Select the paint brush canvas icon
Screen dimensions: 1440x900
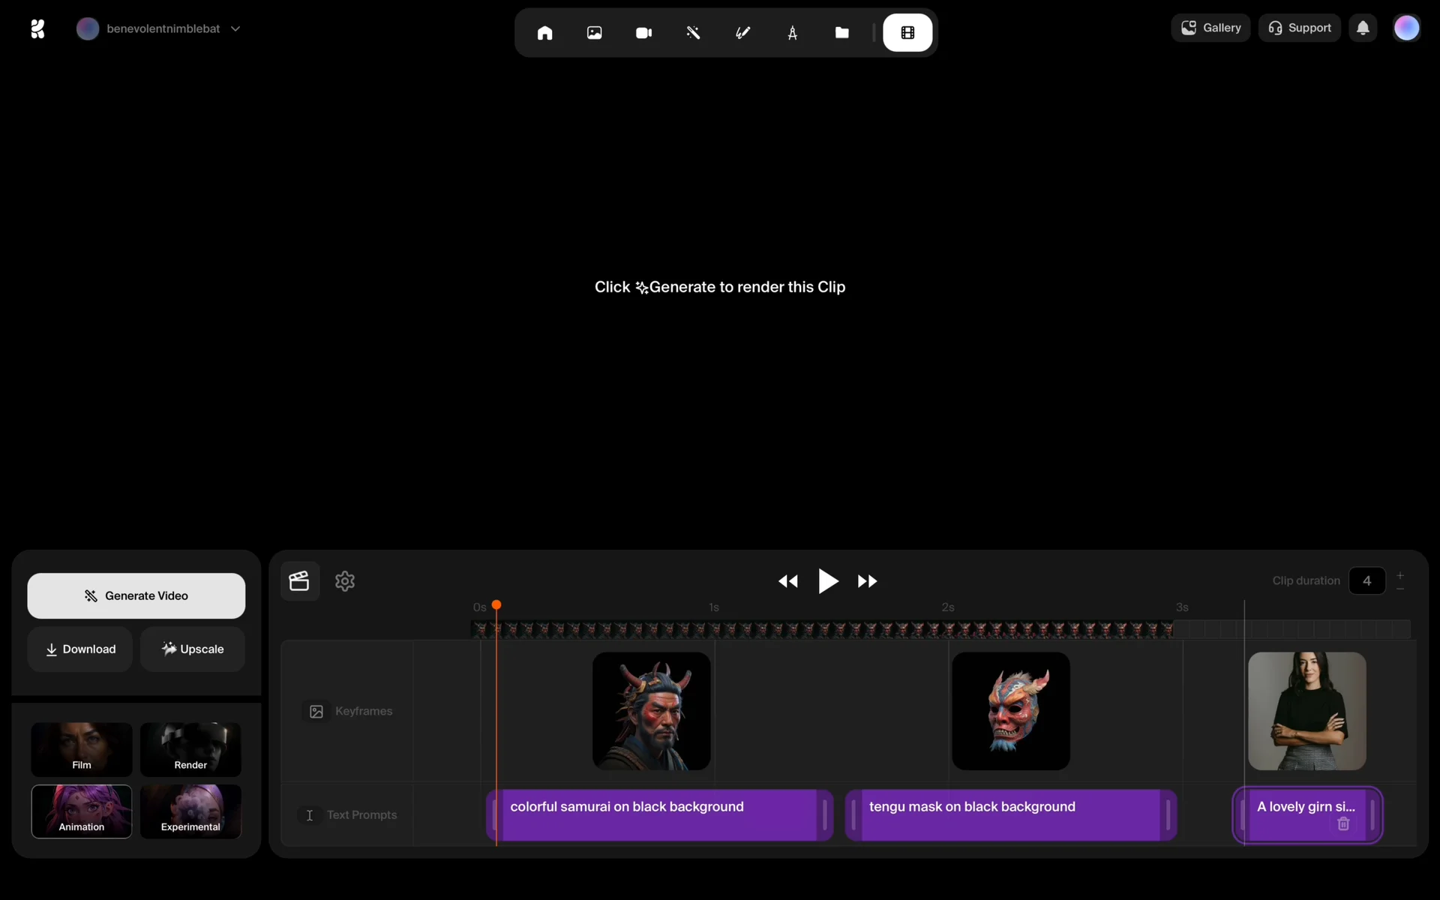coord(742,33)
